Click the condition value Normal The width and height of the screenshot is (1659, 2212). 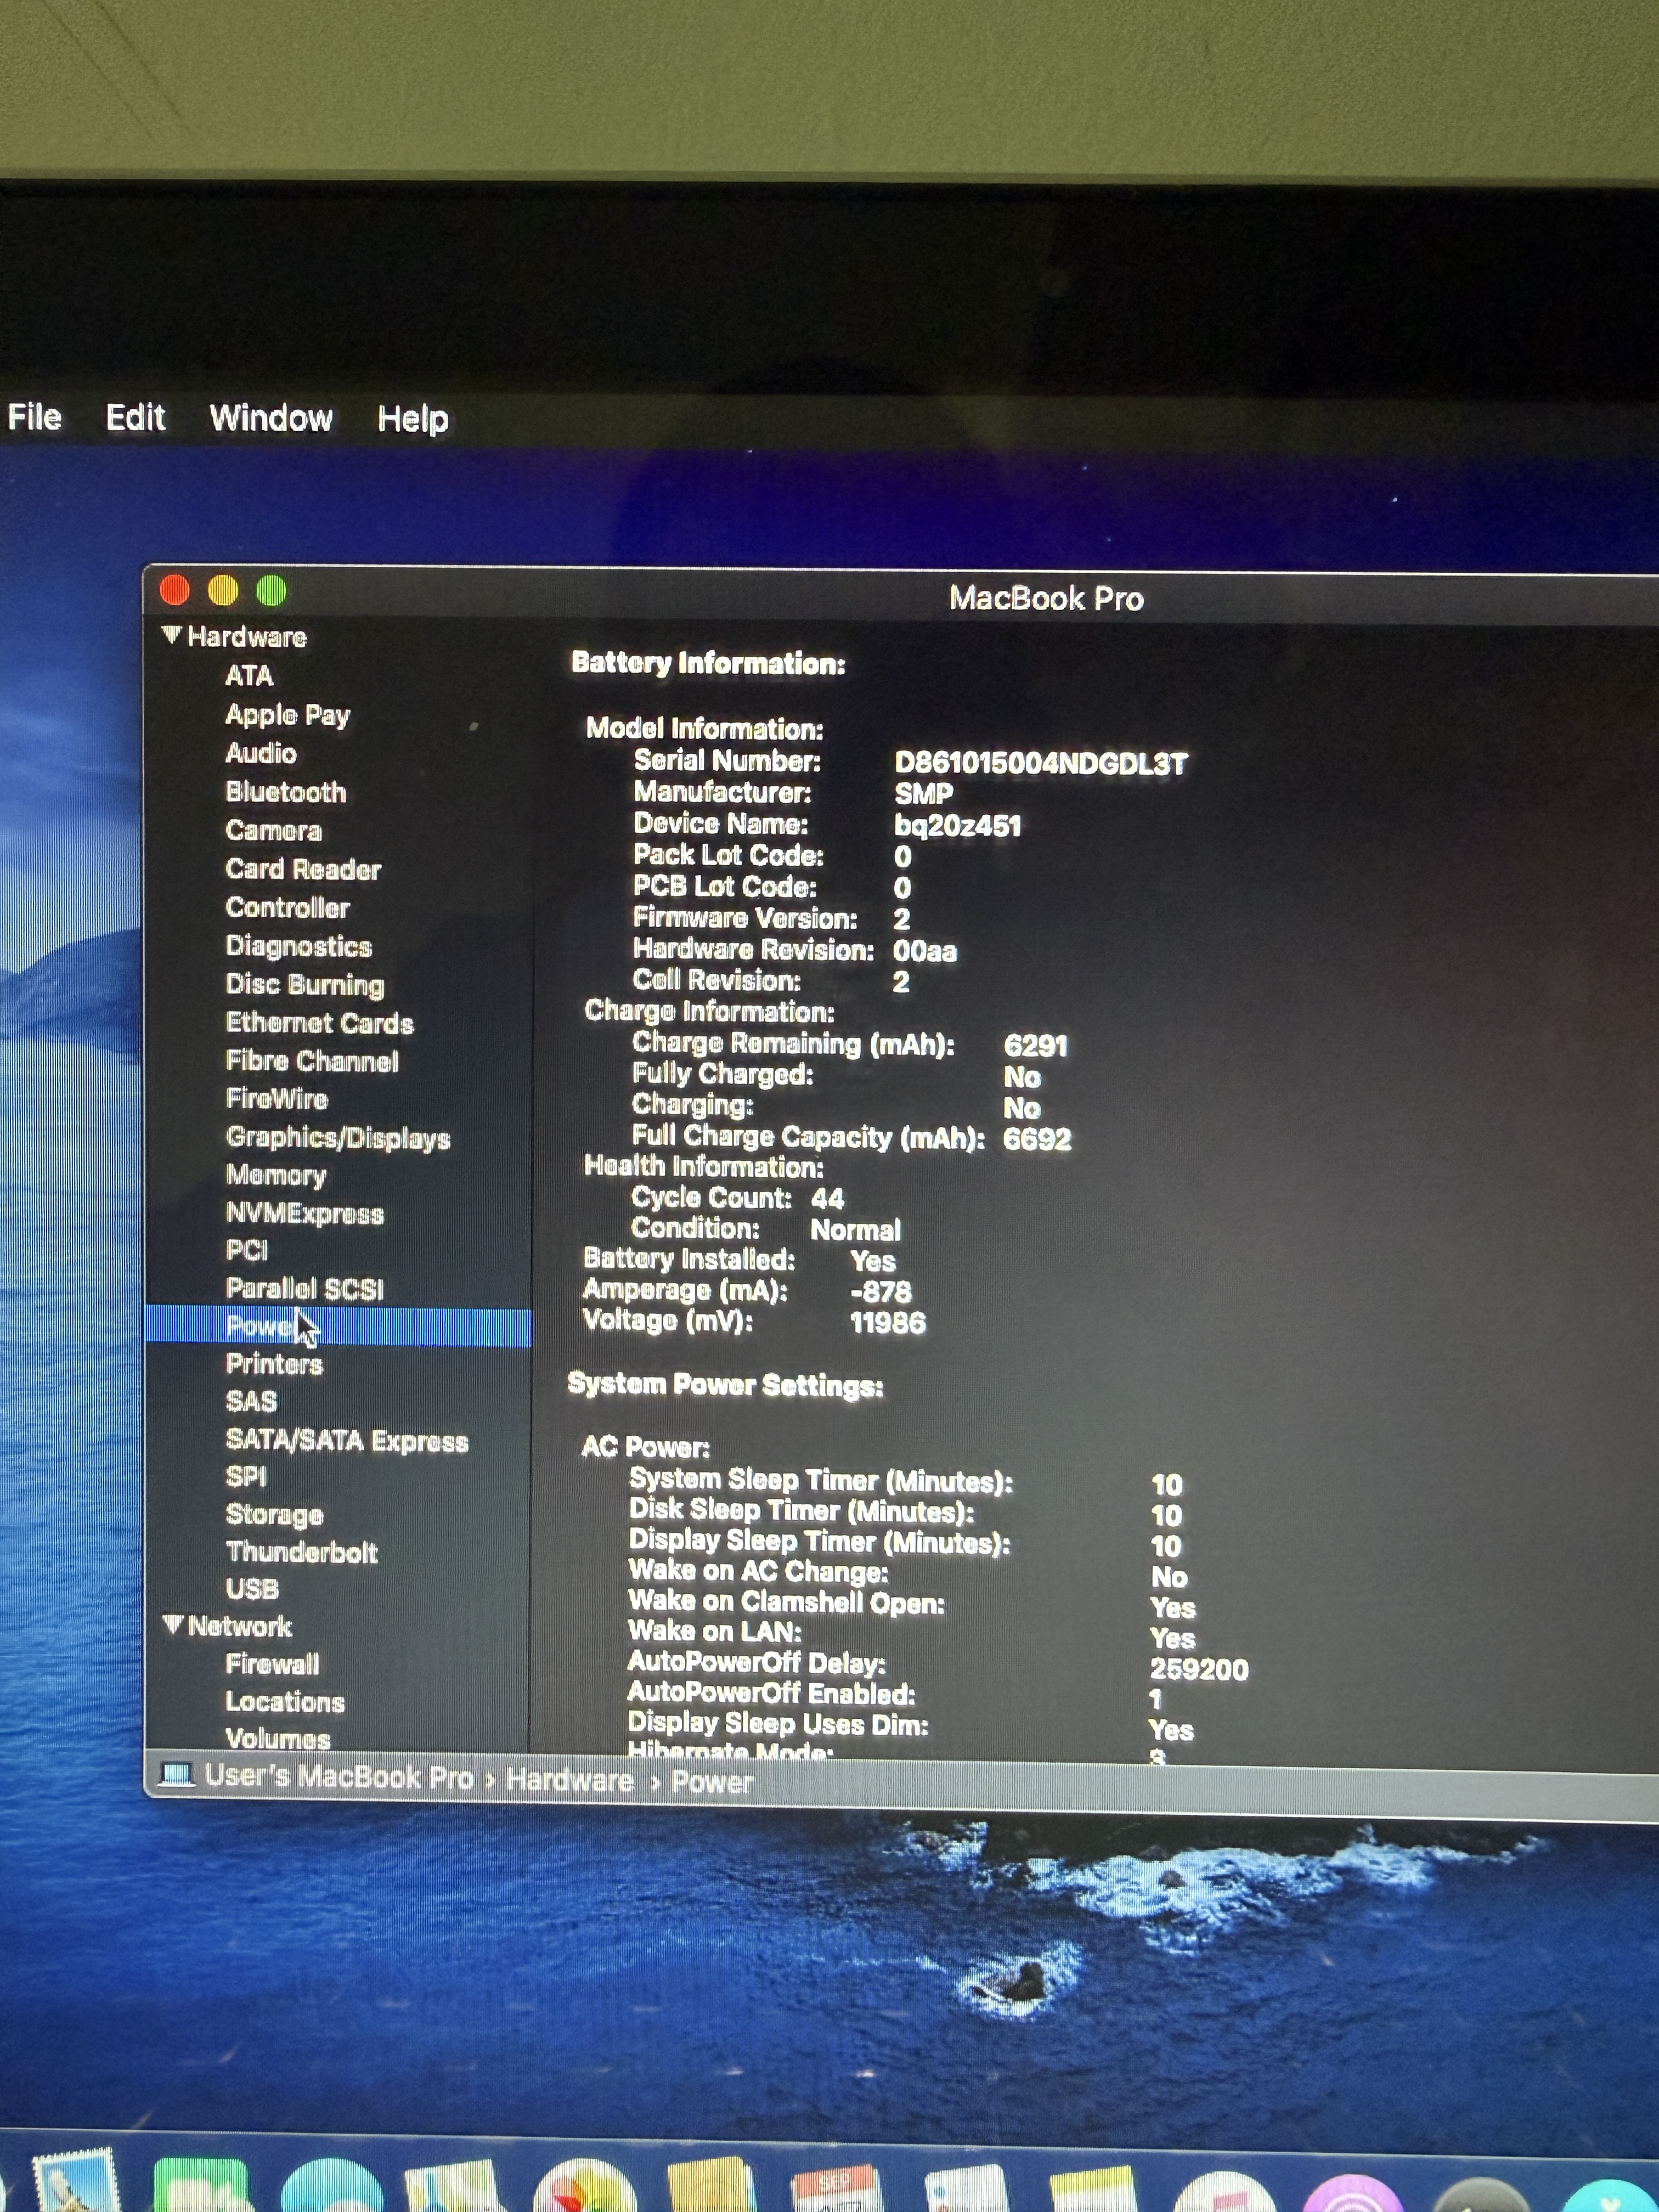click(856, 1230)
